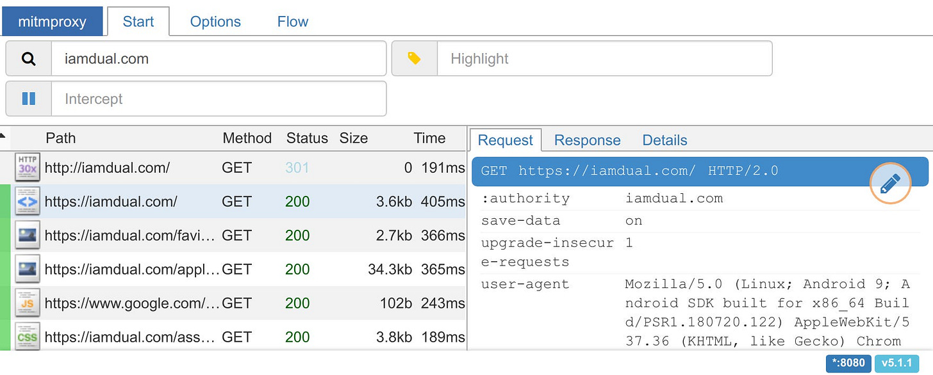Sort flows by Method column header

247,138
